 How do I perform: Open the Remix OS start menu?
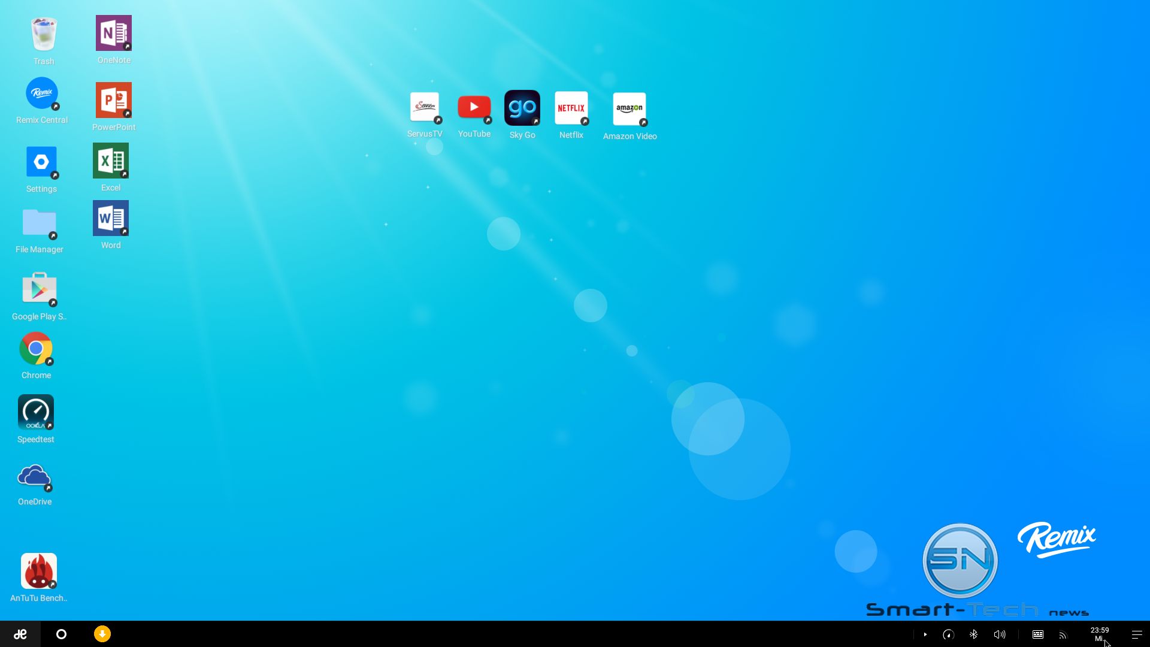point(20,634)
